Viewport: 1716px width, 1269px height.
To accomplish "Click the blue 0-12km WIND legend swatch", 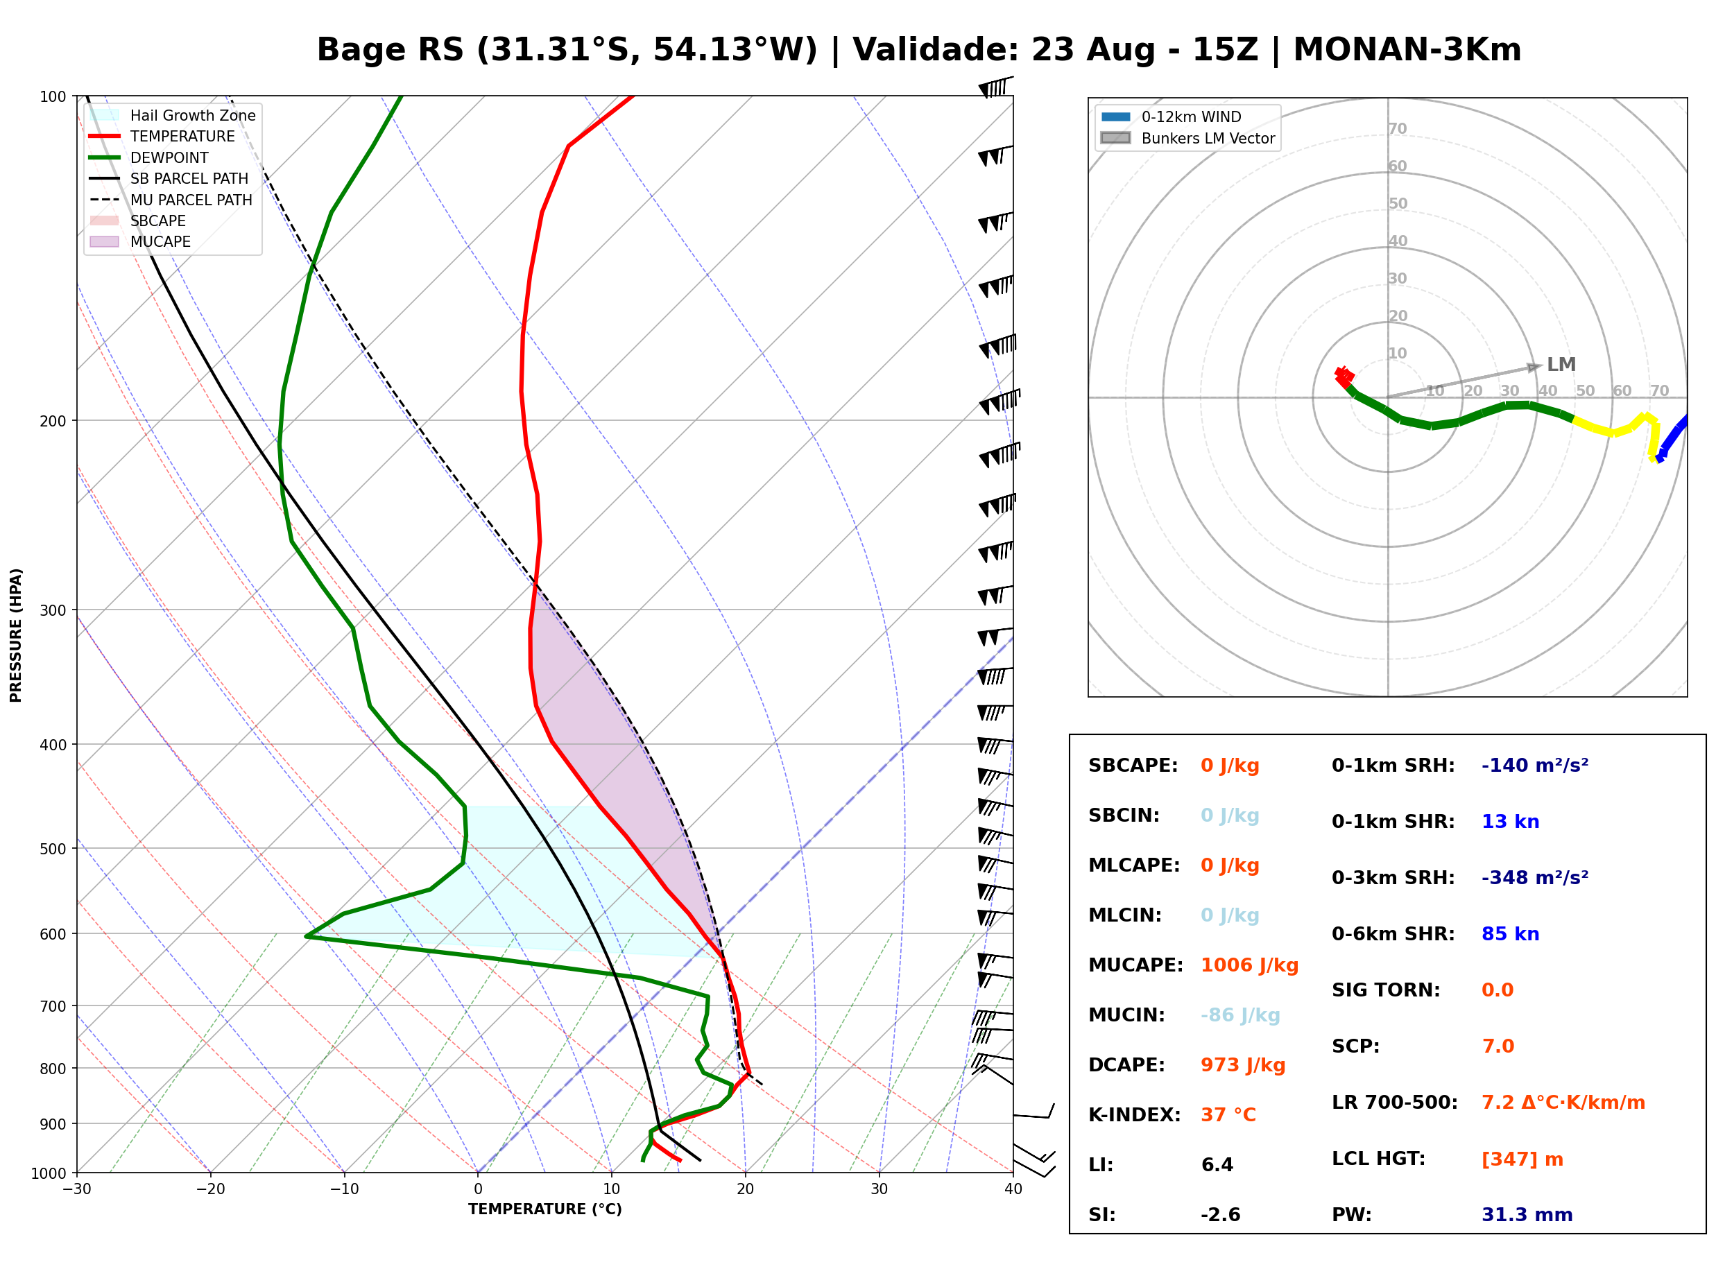I will 1115,116.
